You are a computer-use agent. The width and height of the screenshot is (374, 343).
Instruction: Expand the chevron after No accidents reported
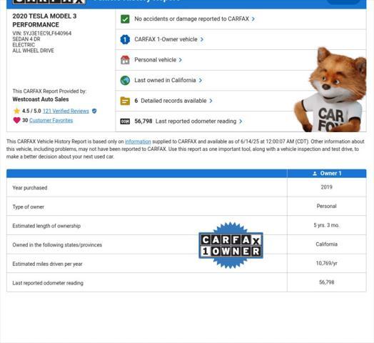(x=253, y=19)
